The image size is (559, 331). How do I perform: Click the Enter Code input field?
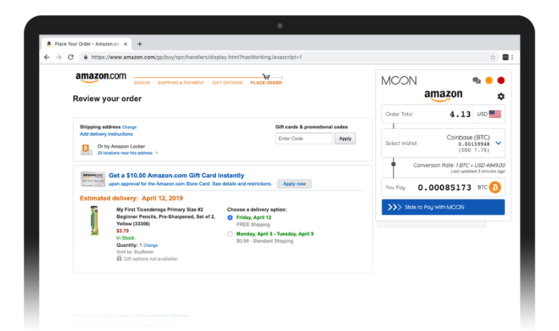[304, 139]
